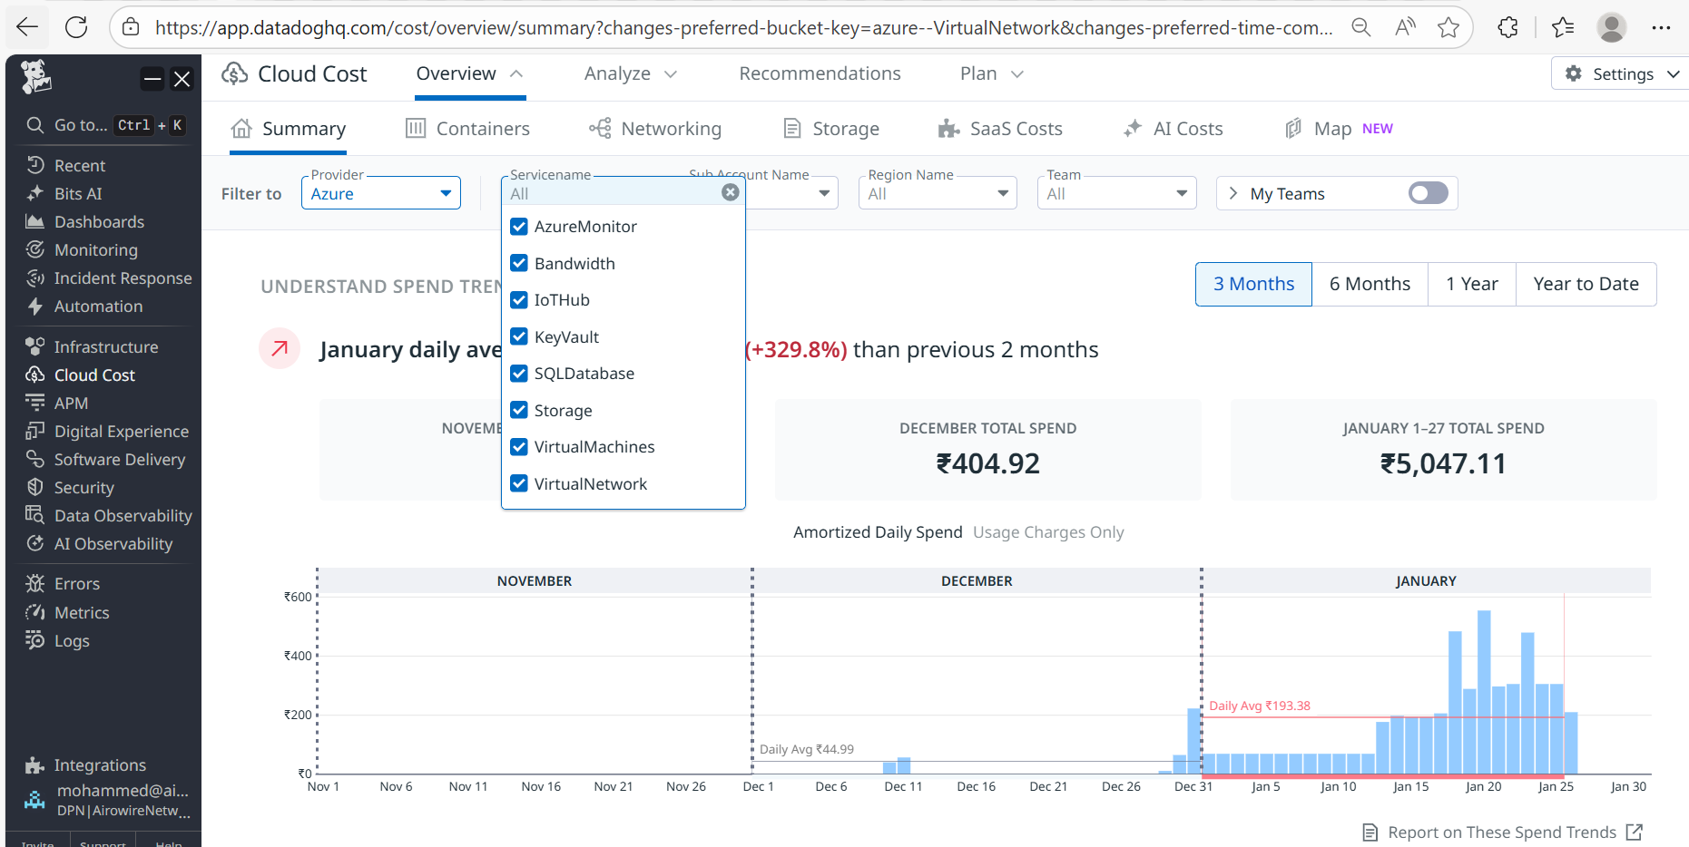Open the Provider dropdown showing Azure
This screenshot has height=847, width=1689.
click(x=380, y=194)
